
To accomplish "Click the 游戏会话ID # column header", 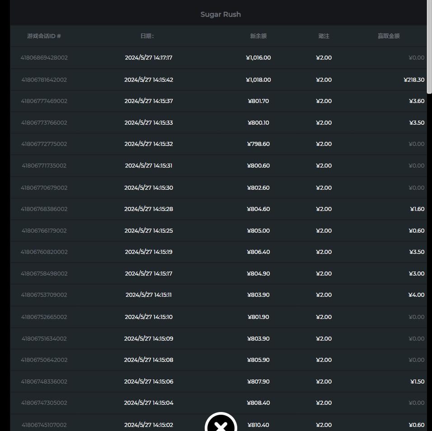I will [x=44, y=36].
